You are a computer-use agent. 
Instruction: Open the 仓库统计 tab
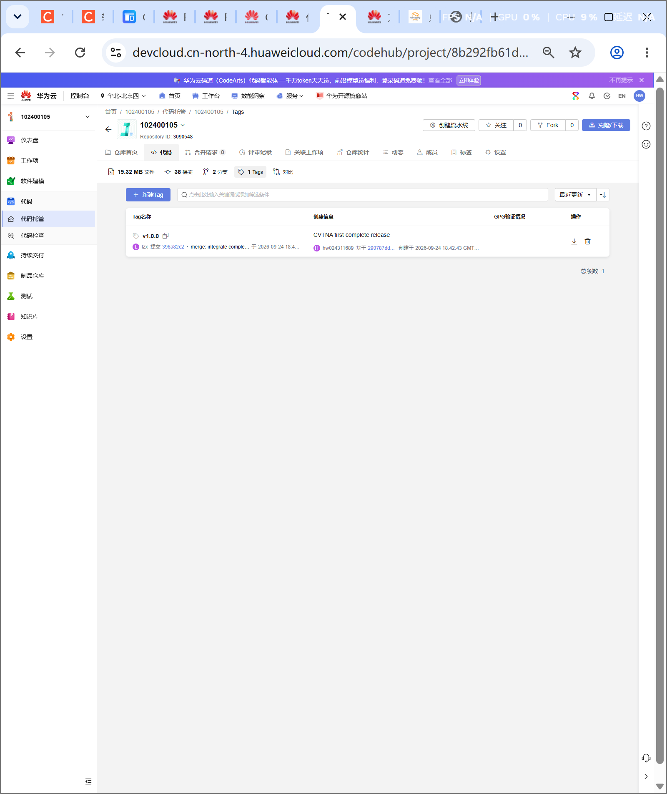click(x=353, y=152)
